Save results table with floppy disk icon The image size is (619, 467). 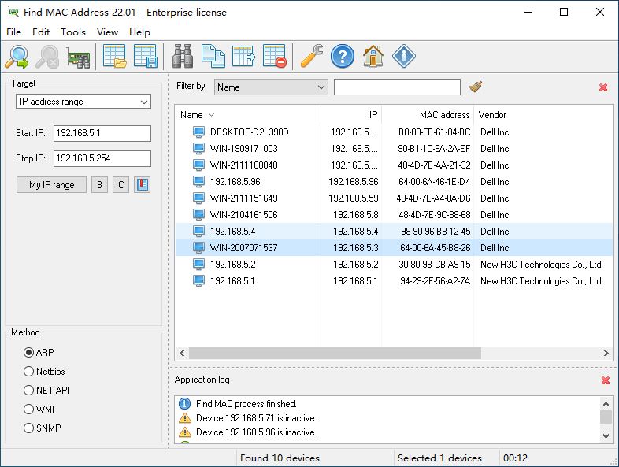click(145, 57)
